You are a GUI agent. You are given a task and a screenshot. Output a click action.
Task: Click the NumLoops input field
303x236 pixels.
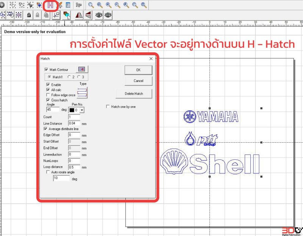(x=74, y=161)
